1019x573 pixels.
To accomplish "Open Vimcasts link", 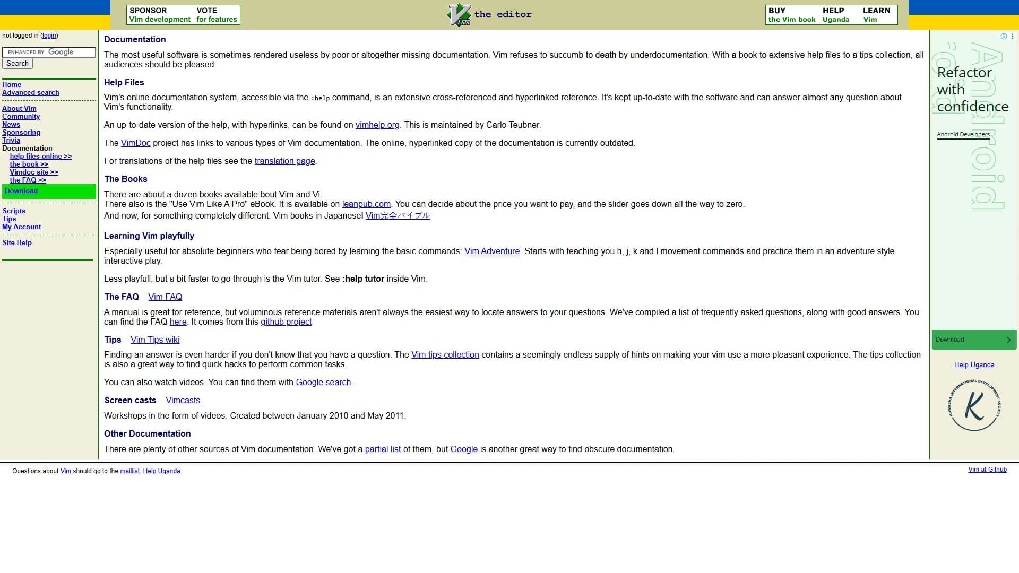I will tap(183, 401).
